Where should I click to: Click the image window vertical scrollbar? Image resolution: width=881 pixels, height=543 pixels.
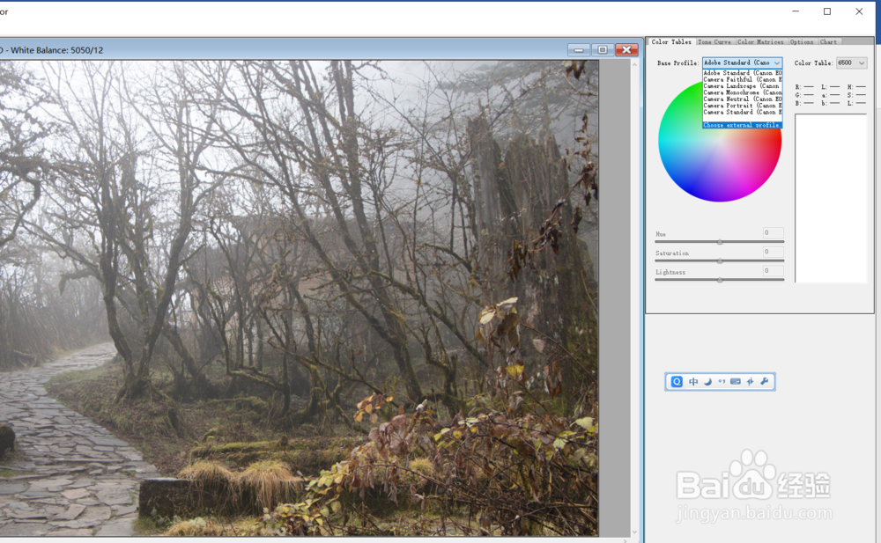click(x=635, y=298)
